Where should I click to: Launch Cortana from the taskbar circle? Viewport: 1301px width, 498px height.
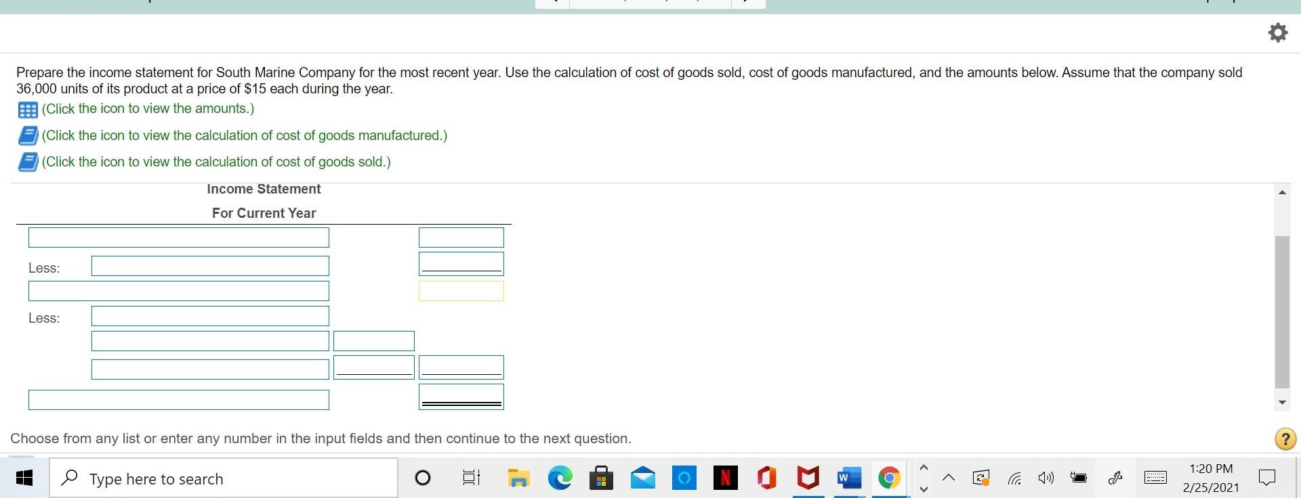[x=422, y=478]
